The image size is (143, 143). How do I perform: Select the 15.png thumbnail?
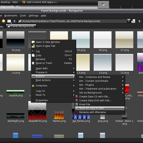click(x=124, y=62)
